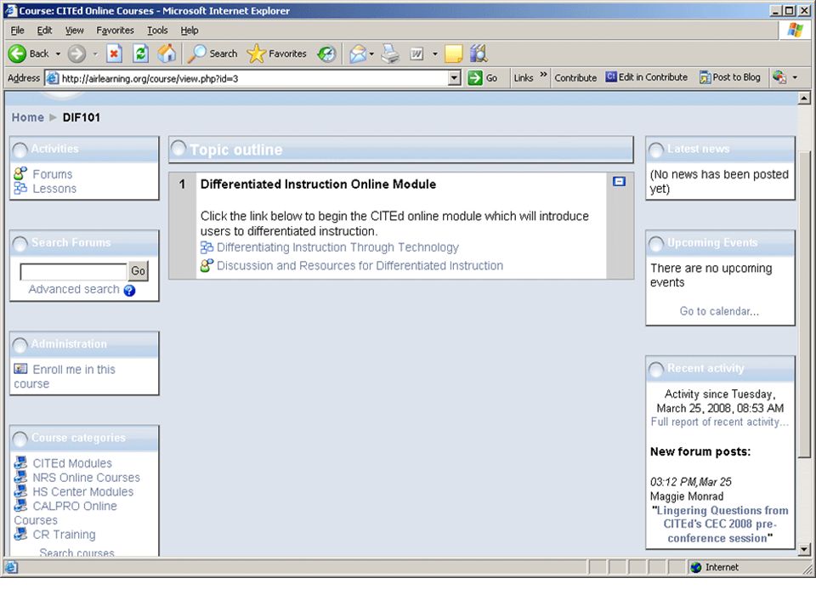The width and height of the screenshot is (816, 612).
Task: Click the Windows logo throbber
Action: (x=796, y=31)
